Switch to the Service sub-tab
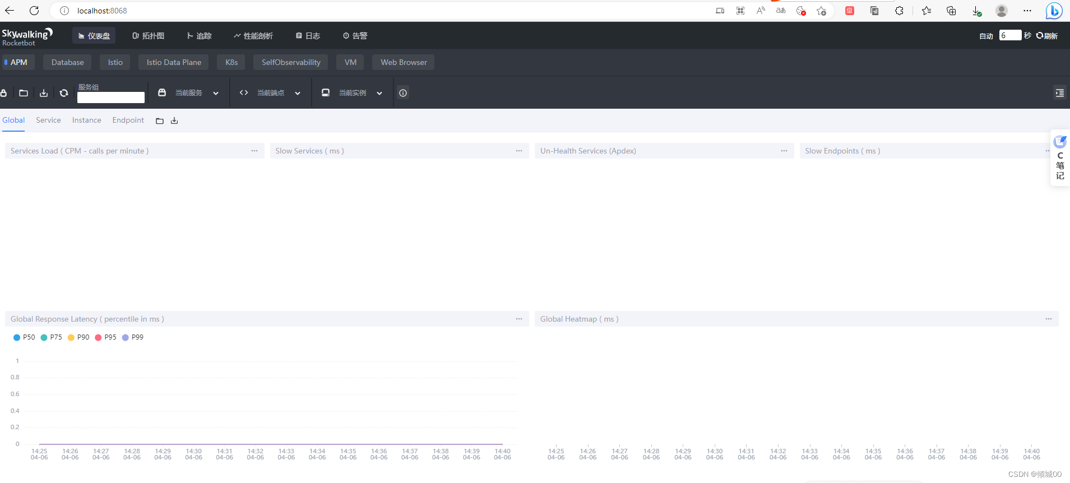The height and width of the screenshot is (483, 1070). pyautogui.click(x=48, y=120)
